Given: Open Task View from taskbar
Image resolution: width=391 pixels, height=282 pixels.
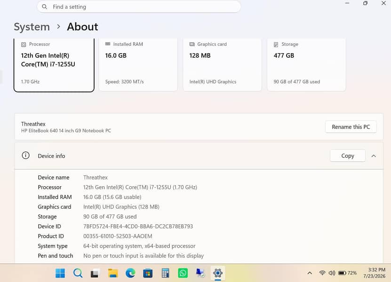Looking at the screenshot, I should point(95,273).
